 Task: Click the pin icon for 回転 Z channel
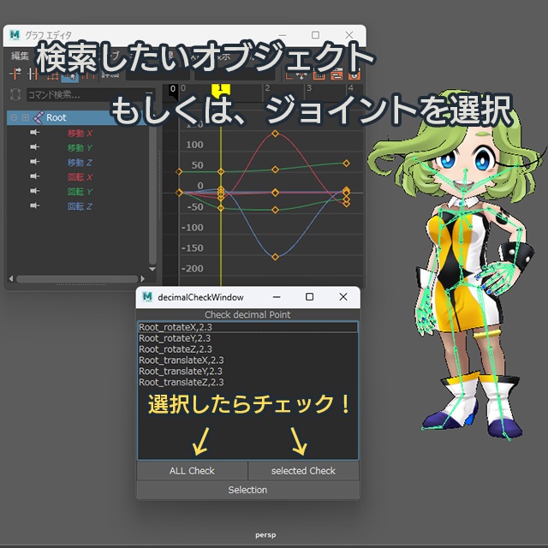pos(34,205)
